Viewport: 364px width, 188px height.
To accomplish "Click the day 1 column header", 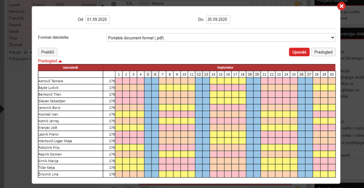I will pos(119,74).
